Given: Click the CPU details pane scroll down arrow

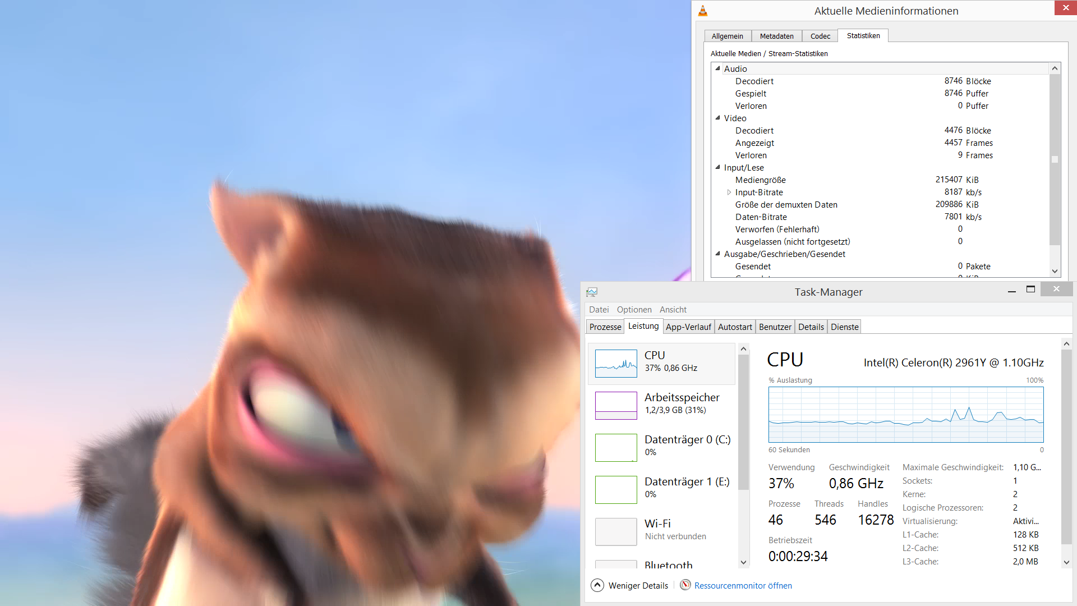Looking at the screenshot, I should tap(1066, 562).
